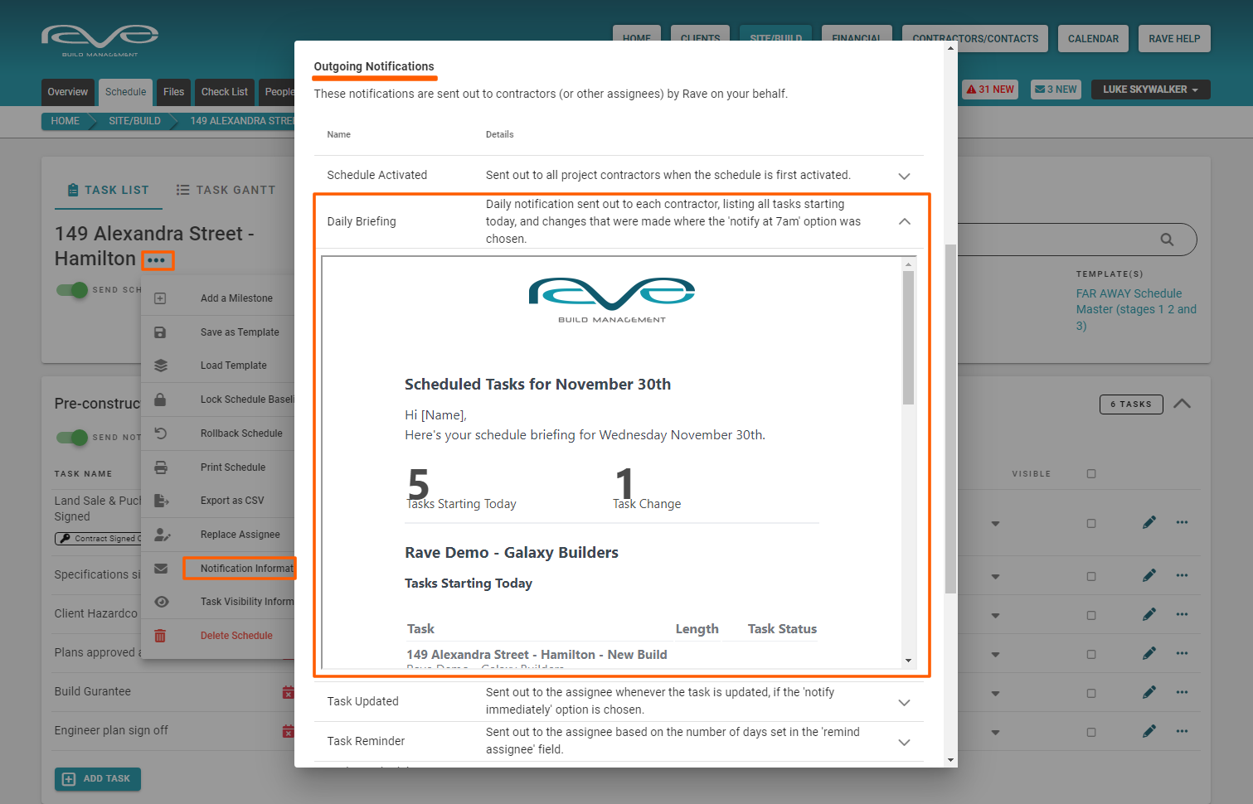Click the Add Task button
The image size is (1253, 804).
[98, 779]
